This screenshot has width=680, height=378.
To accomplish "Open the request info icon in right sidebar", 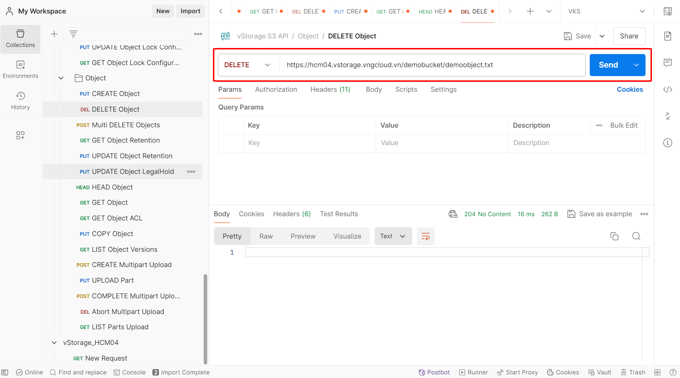I will click(668, 143).
